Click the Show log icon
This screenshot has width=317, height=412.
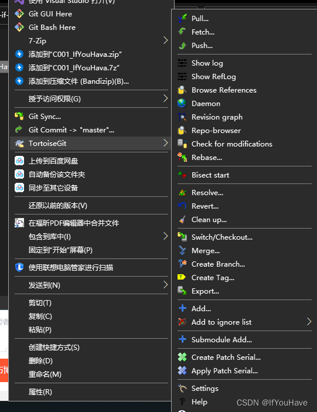[182, 63]
